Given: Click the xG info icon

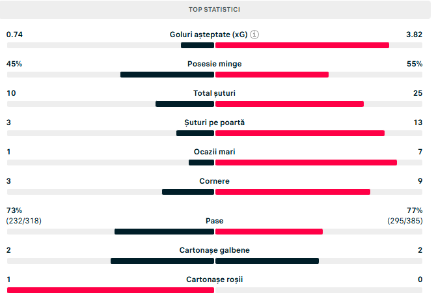Looking at the screenshot, I should (x=254, y=35).
